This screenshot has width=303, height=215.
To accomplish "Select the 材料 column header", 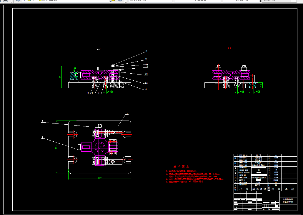I will (276, 189).
